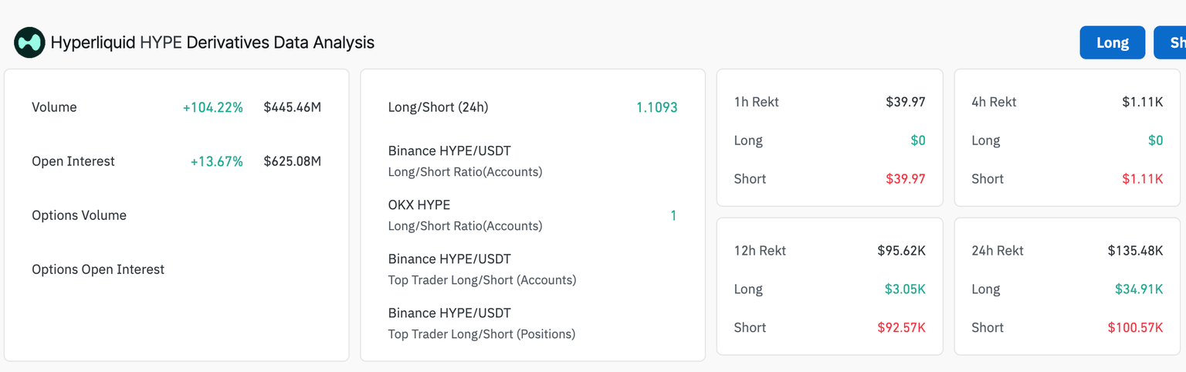Select the Options Open Interest label
Image resolution: width=1186 pixels, height=372 pixels.
[98, 269]
